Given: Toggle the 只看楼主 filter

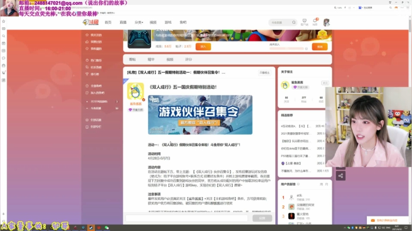Looking at the screenshot, I should pyautogui.click(x=264, y=73).
